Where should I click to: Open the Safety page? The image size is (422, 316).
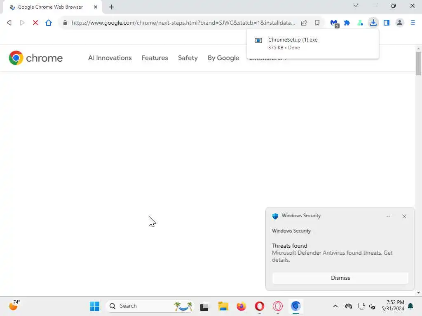[x=188, y=58]
